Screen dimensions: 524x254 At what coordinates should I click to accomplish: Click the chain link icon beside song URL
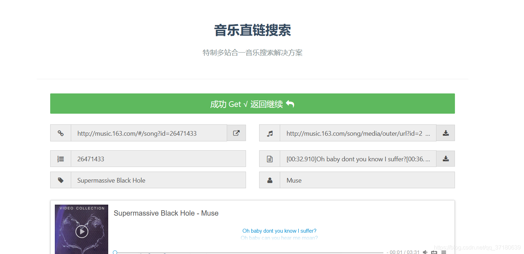pos(61,133)
